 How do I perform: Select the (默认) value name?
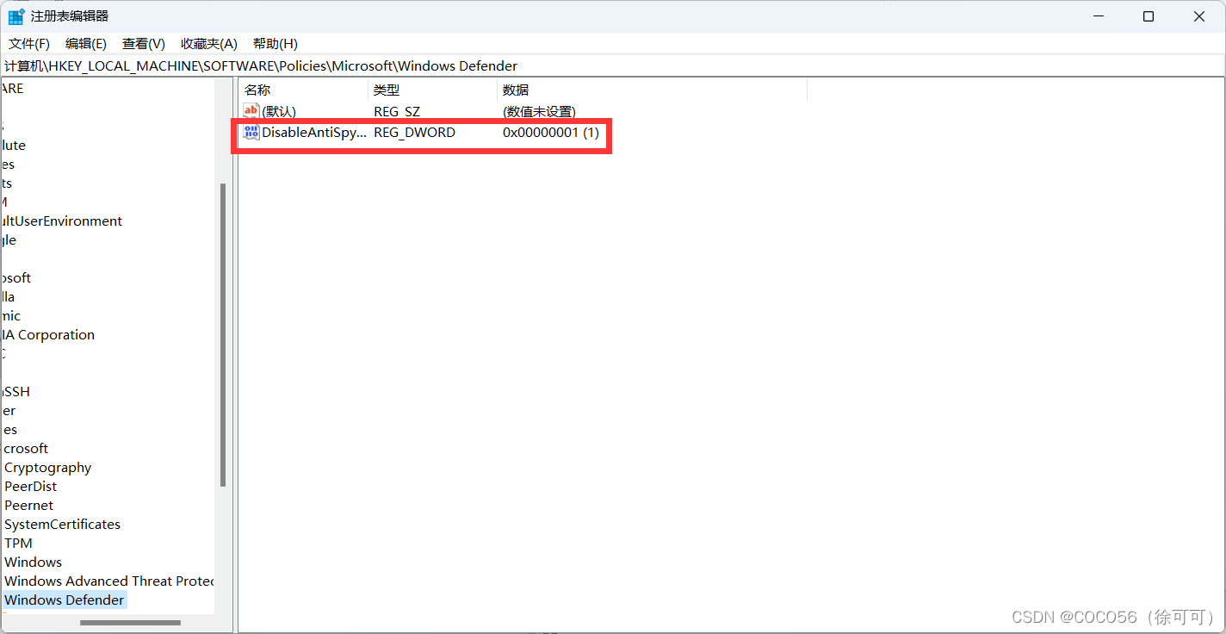(279, 111)
